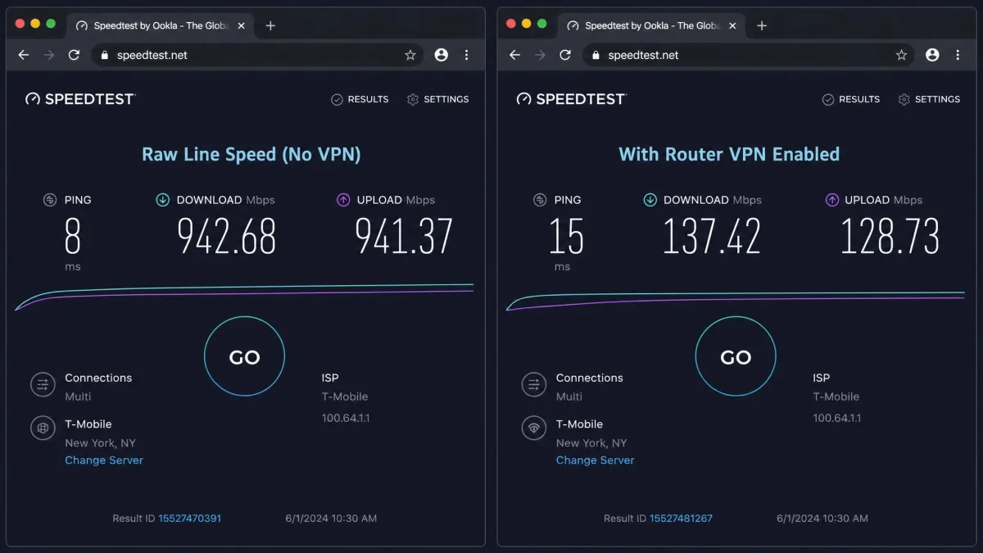Select Speedtest by Ookla tab in left browser
983x553 pixels.
160,25
